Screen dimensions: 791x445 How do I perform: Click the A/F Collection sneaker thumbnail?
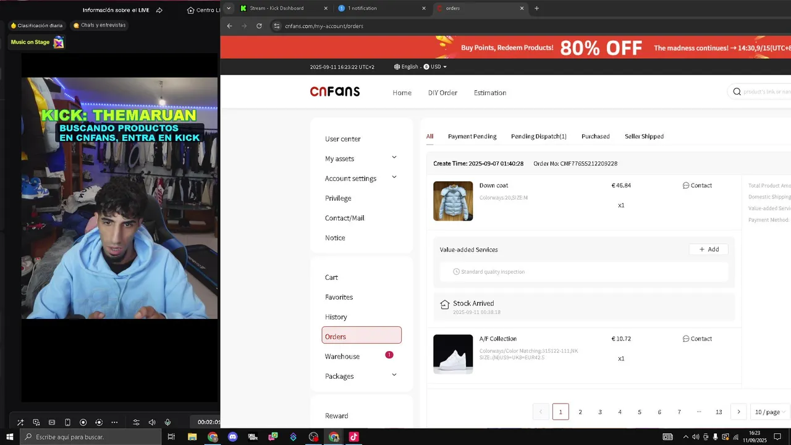pyautogui.click(x=453, y=354)
